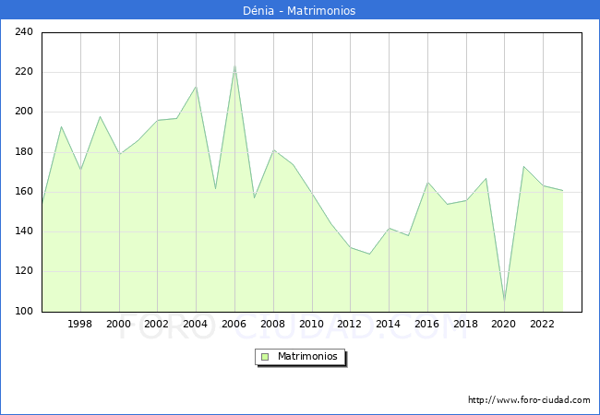Click the 2013 trough data point

369,254
